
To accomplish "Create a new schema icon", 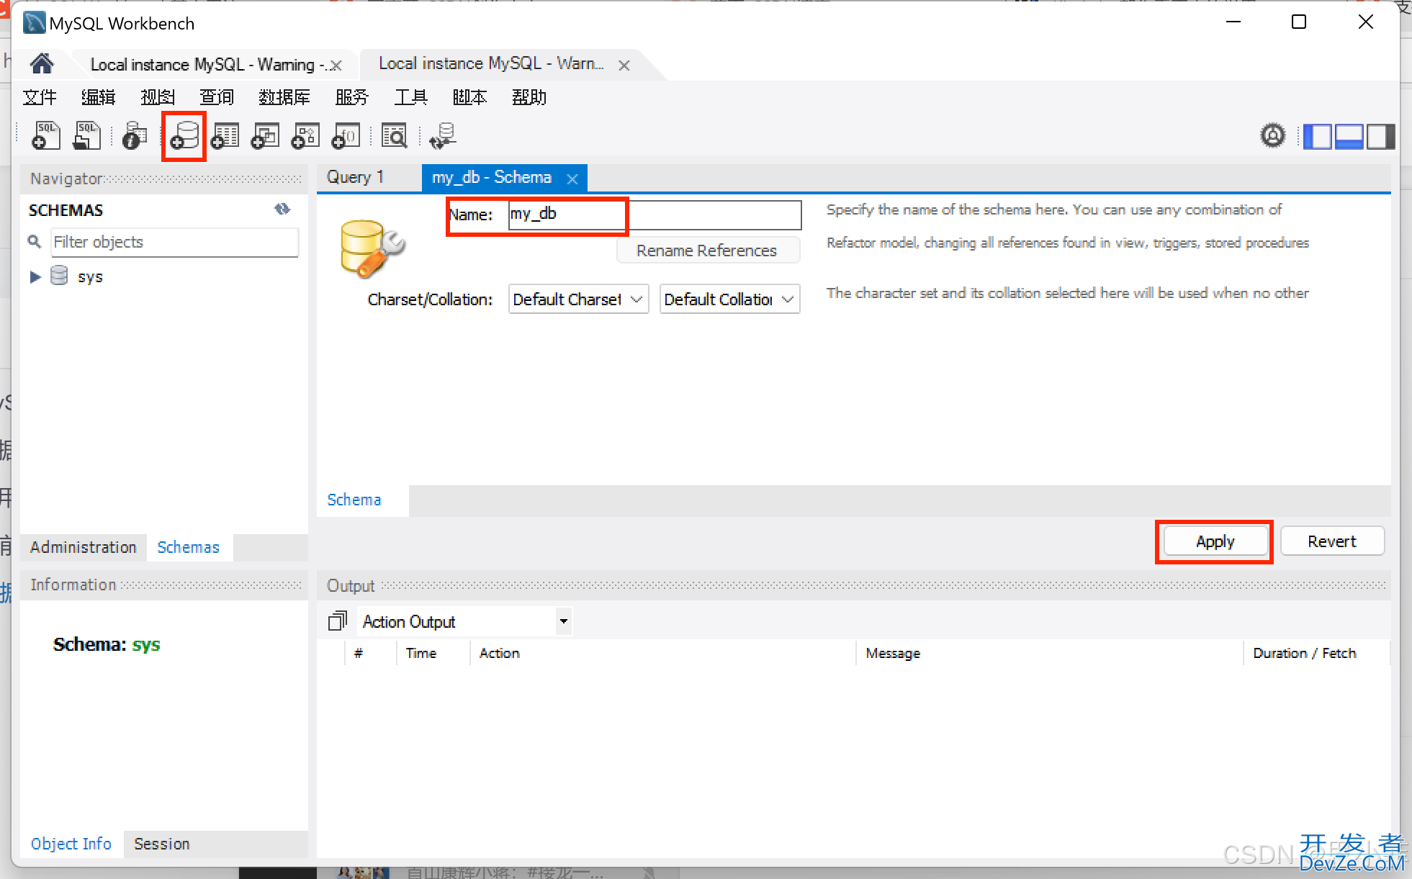I will click(x=184, y=135).
